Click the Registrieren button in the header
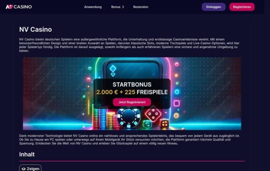The image size is (270, 171). click(242, 7)
